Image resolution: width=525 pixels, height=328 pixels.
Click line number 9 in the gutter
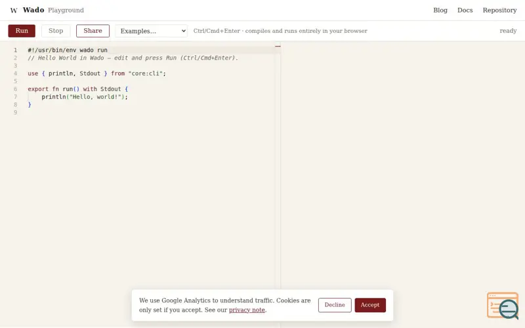coord(15,112)
